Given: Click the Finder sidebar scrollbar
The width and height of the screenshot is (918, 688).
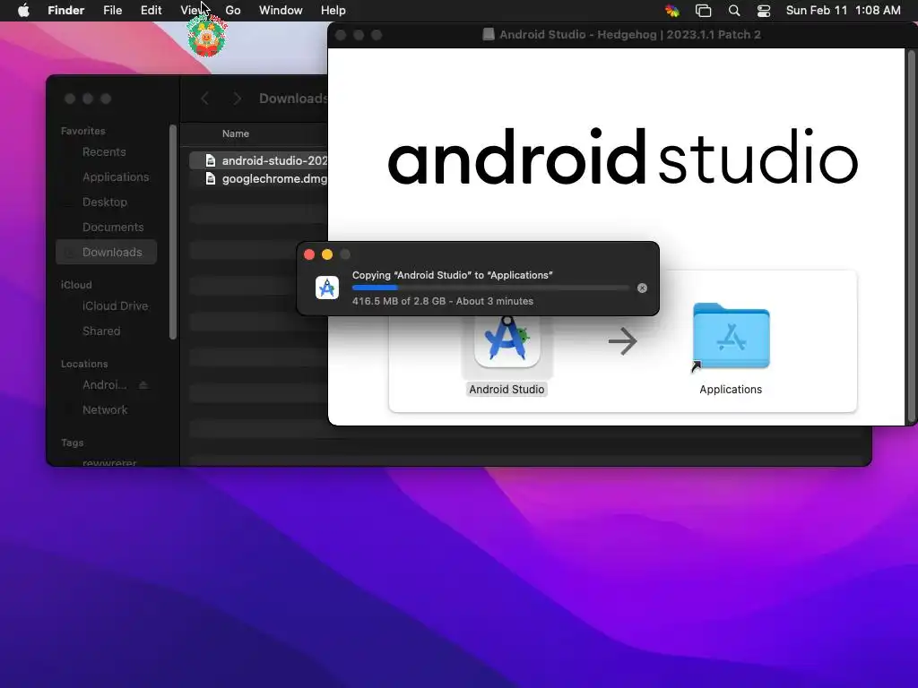Looking at the screenshot, I should click(x=173, y=232).
